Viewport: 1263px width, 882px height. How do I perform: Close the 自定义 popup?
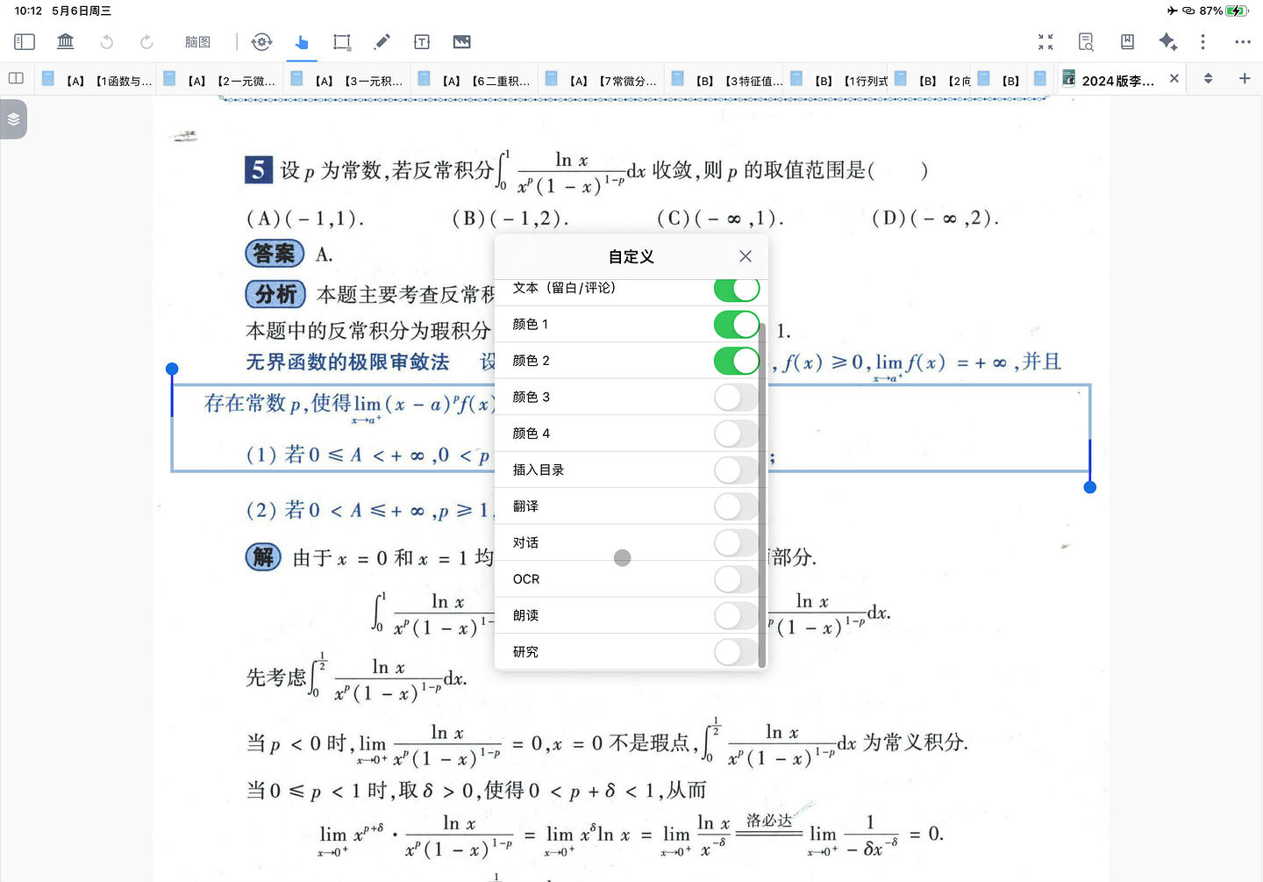coord(746,256)
